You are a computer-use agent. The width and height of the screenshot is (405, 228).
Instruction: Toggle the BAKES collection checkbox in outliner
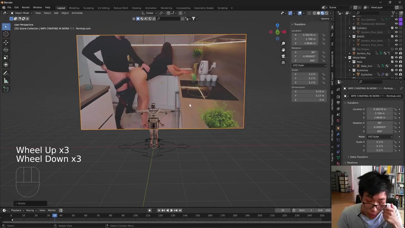392,36
